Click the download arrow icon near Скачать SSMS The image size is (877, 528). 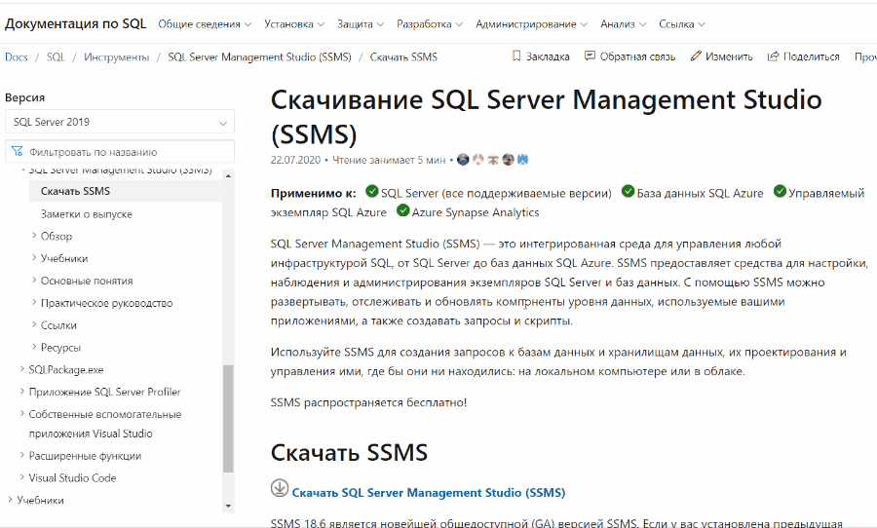[280, 490]
